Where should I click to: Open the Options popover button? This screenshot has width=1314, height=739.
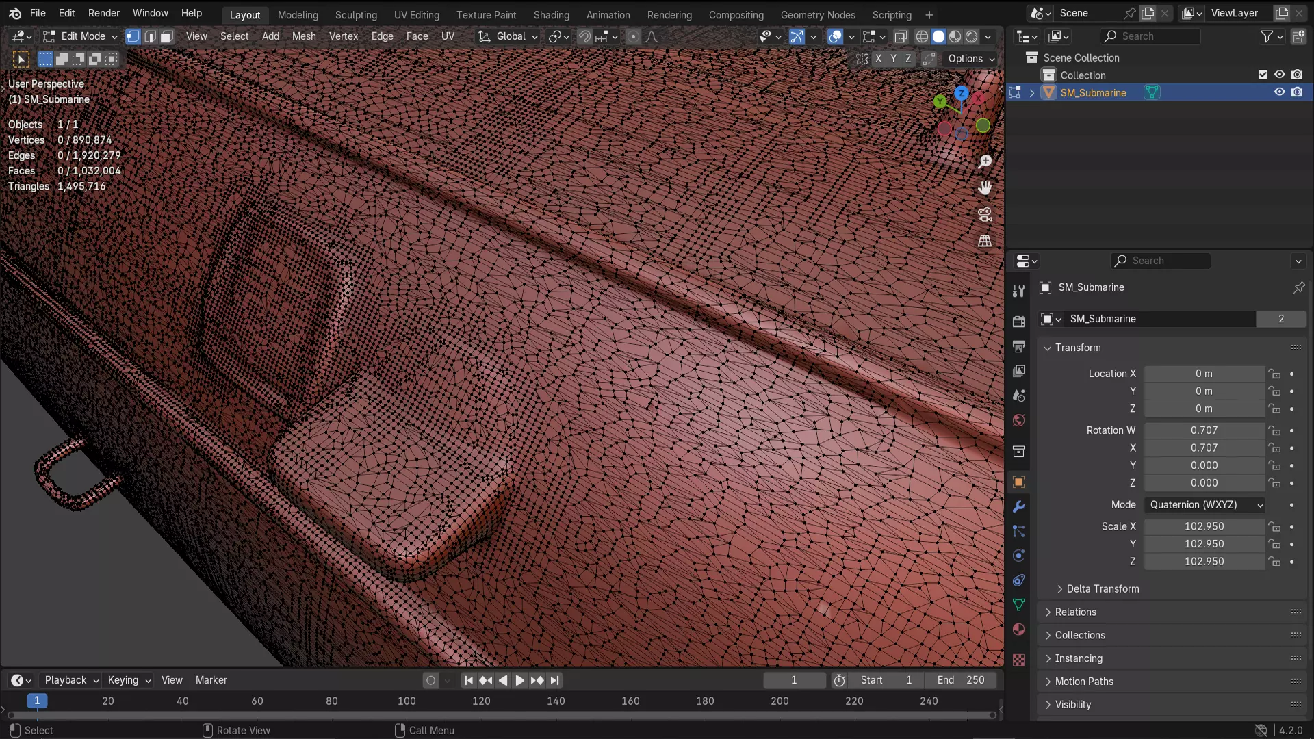point(970,59)
